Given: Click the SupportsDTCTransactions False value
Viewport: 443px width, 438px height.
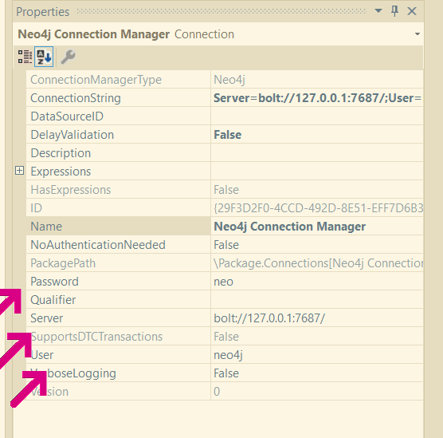Looking at the screenshot, I should point(226,337).
